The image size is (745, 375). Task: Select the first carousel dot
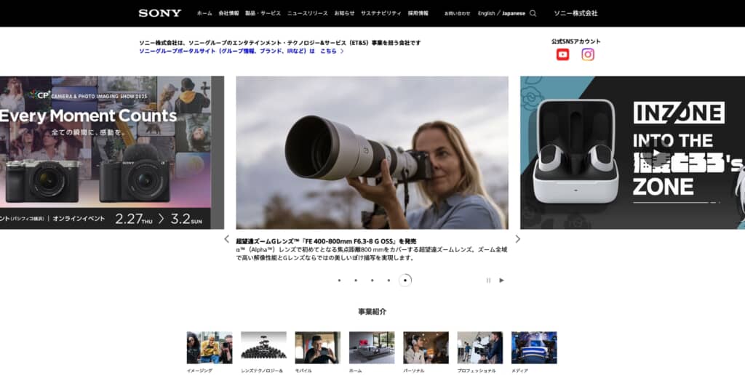(x=339, y=281)
